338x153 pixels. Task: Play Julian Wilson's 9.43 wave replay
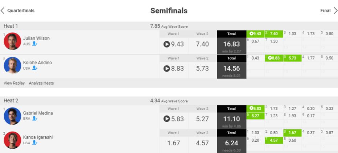167,44
